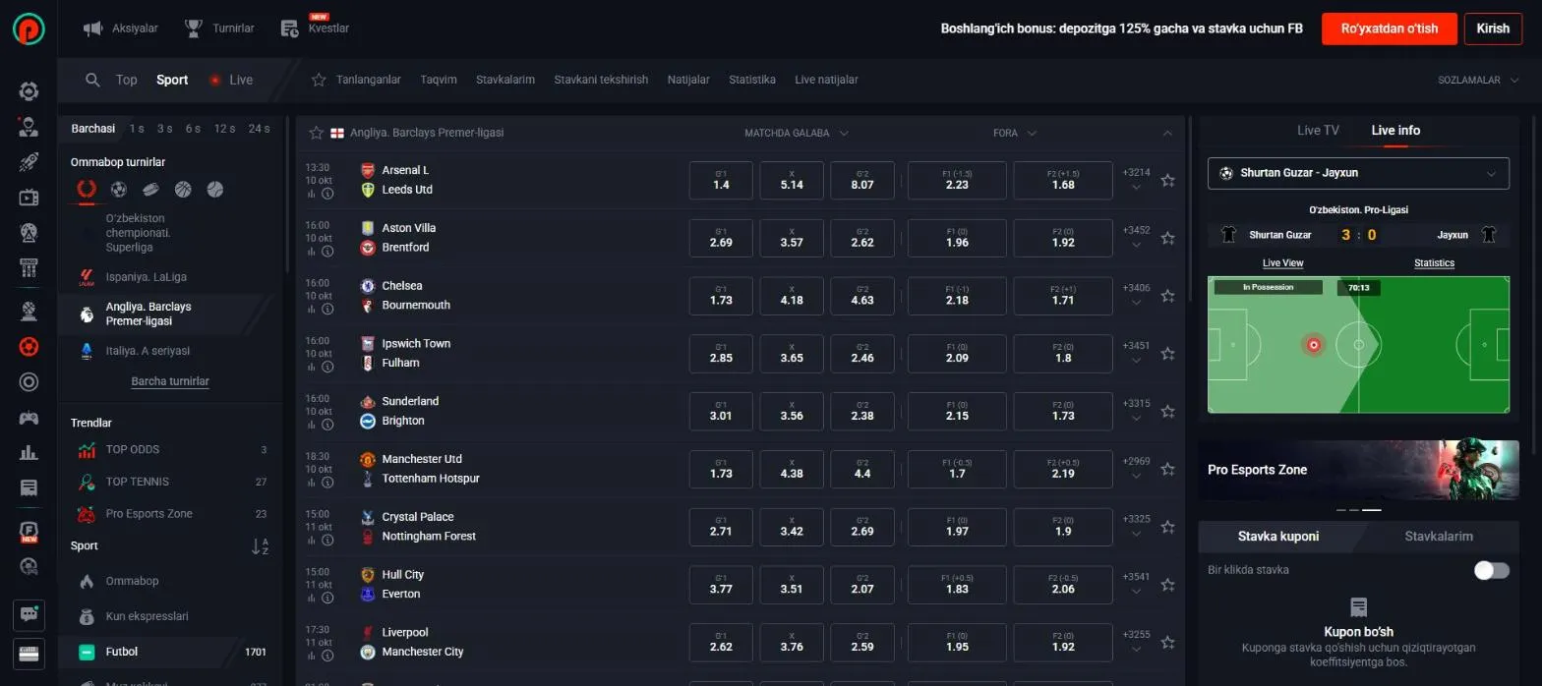Screen dimensions: 1542x686
Task: Click the Aksiyalar megaphone icon
Action: (x=93, y=29)
